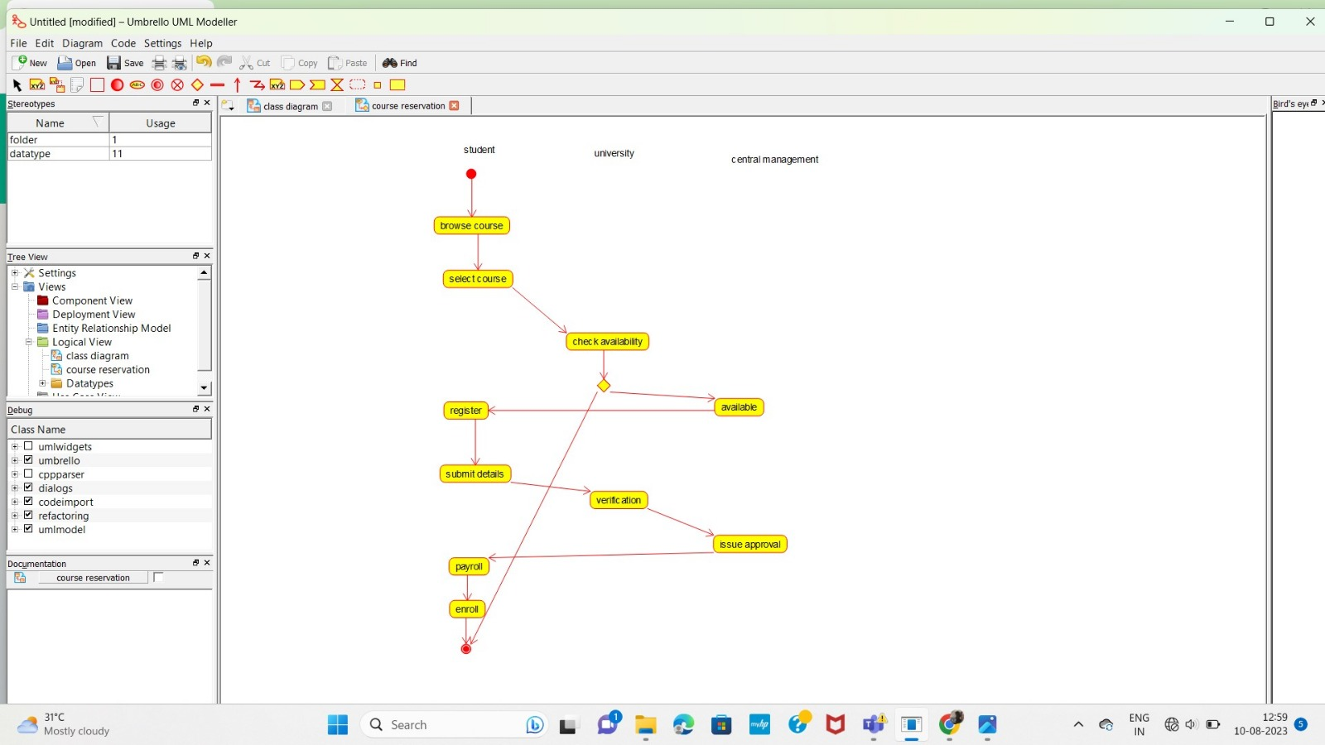Click the Open toolbar button
The image size is (1325, 745).
[76, 63]
